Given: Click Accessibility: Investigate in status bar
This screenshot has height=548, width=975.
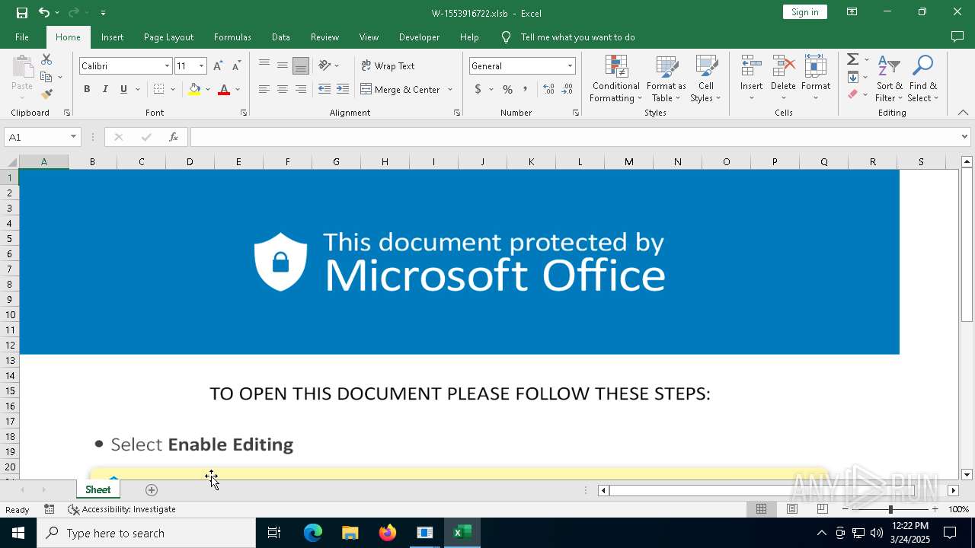Looking at the screenshot, I should coord(122,509).
